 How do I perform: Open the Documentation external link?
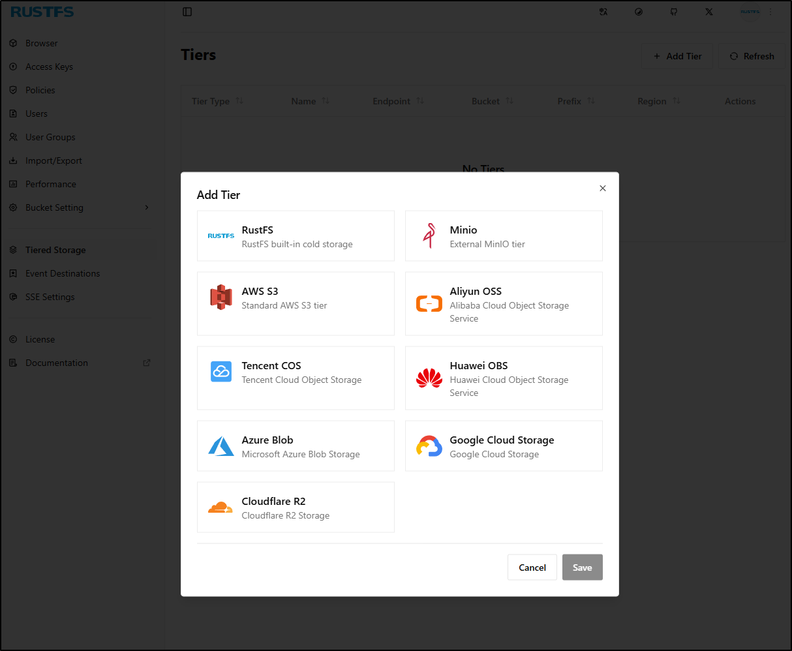point(146,363)
